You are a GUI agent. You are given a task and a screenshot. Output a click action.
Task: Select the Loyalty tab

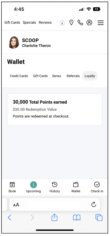coord(90,76)
